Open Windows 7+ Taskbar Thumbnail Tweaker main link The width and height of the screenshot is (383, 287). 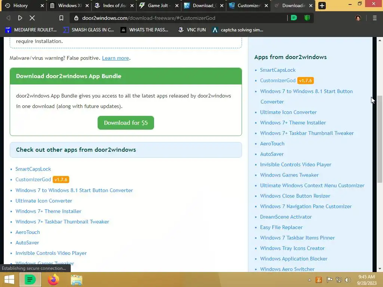[62, 222]
